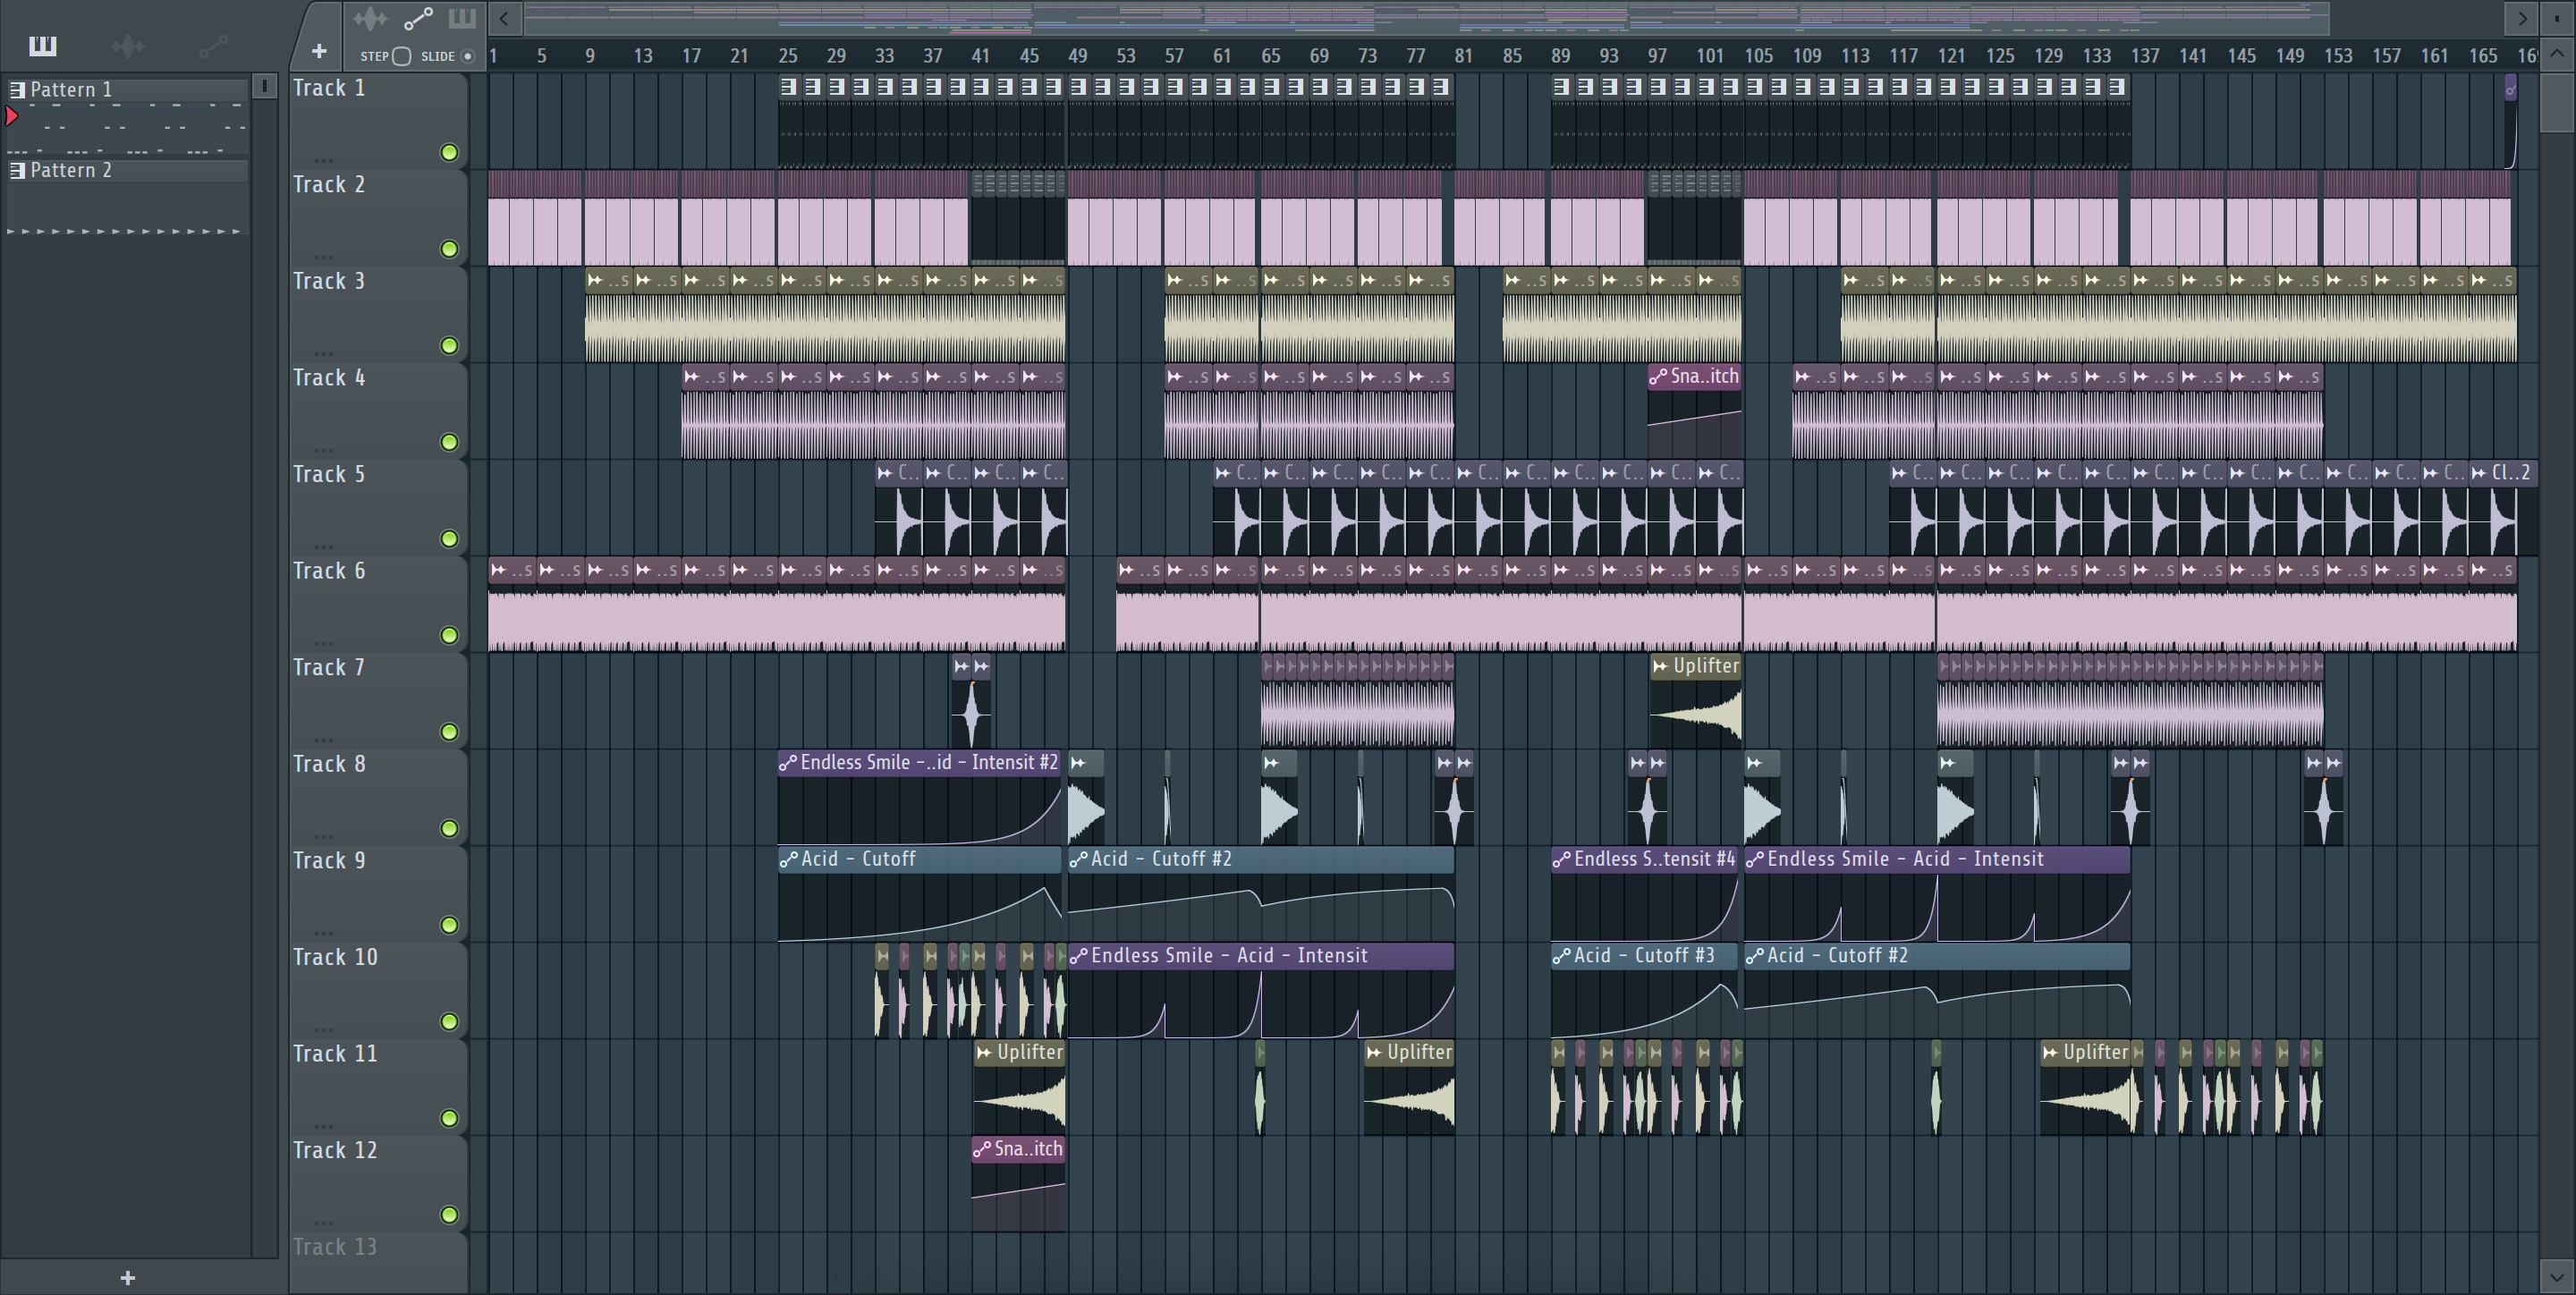Select the Track 13 header

coord(378,1264)
